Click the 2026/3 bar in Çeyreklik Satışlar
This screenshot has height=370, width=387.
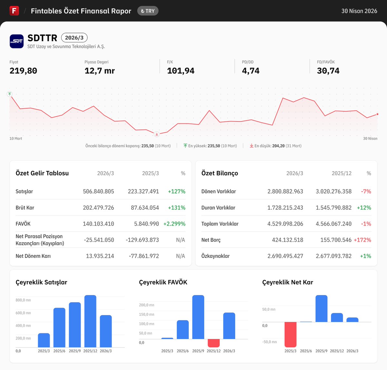point(106,331)
